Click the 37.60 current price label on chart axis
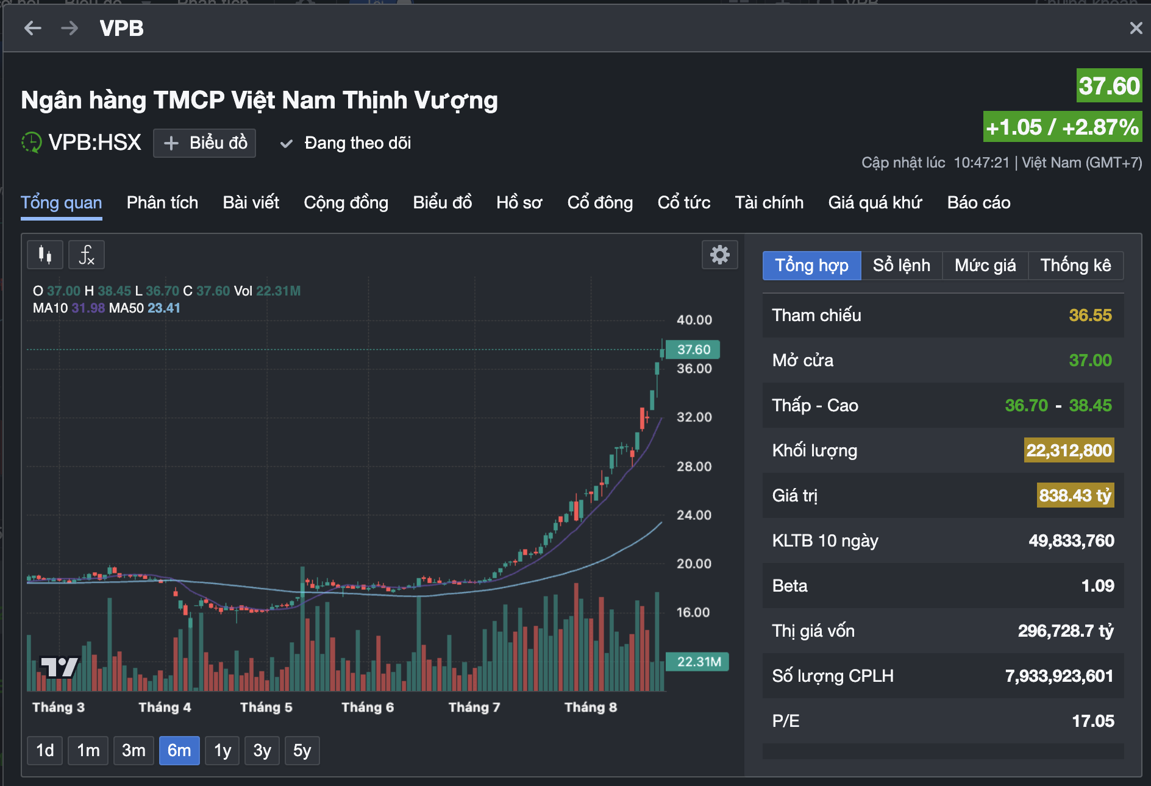This screenshot has width=1151, height=786. click(693, 349)
